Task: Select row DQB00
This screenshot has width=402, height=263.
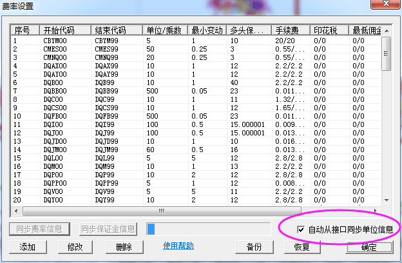Action: [x=196, y=83]
